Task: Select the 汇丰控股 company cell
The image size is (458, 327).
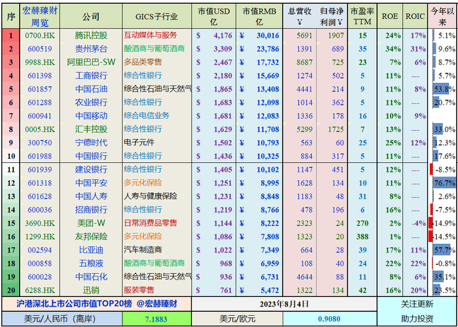Action: pos(91,129)
